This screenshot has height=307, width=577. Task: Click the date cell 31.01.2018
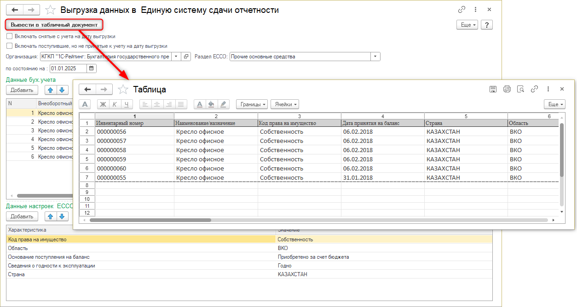pyautogui.click(x=383, y=178)
